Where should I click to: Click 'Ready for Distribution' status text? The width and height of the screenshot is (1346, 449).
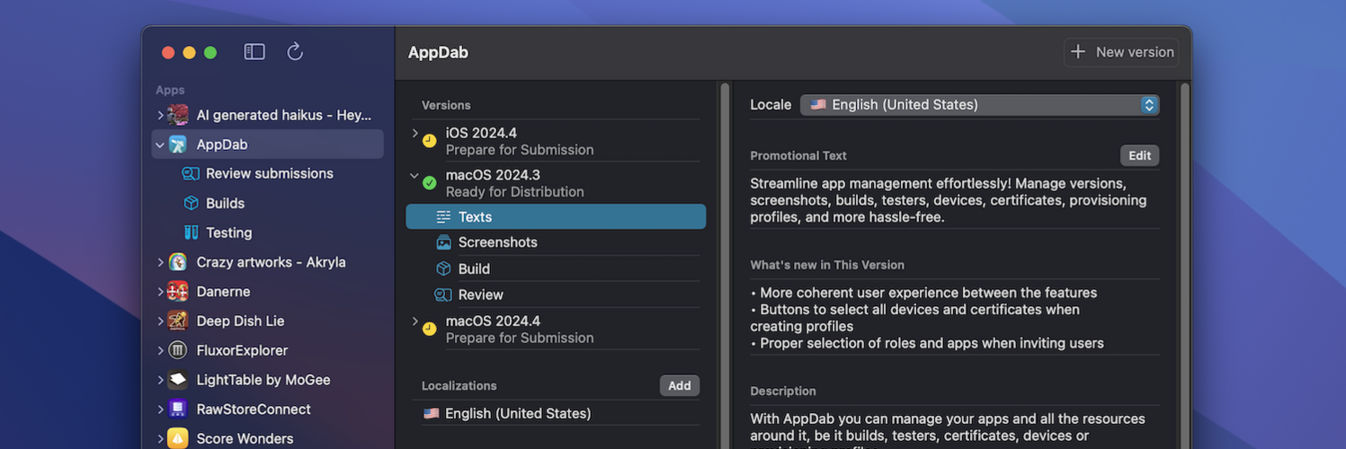pyautogui.click(x=515, y=192)
